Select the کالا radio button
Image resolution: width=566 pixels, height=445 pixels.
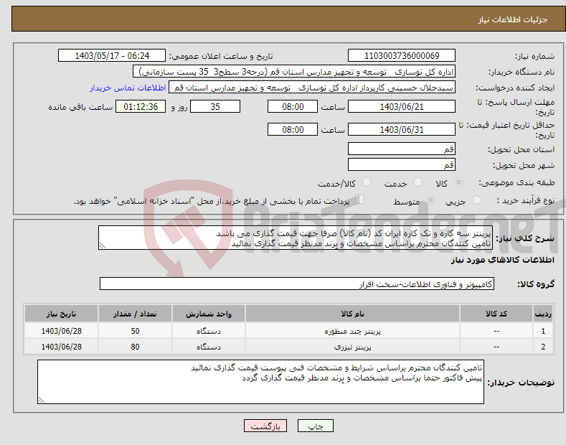pos(458,182)
